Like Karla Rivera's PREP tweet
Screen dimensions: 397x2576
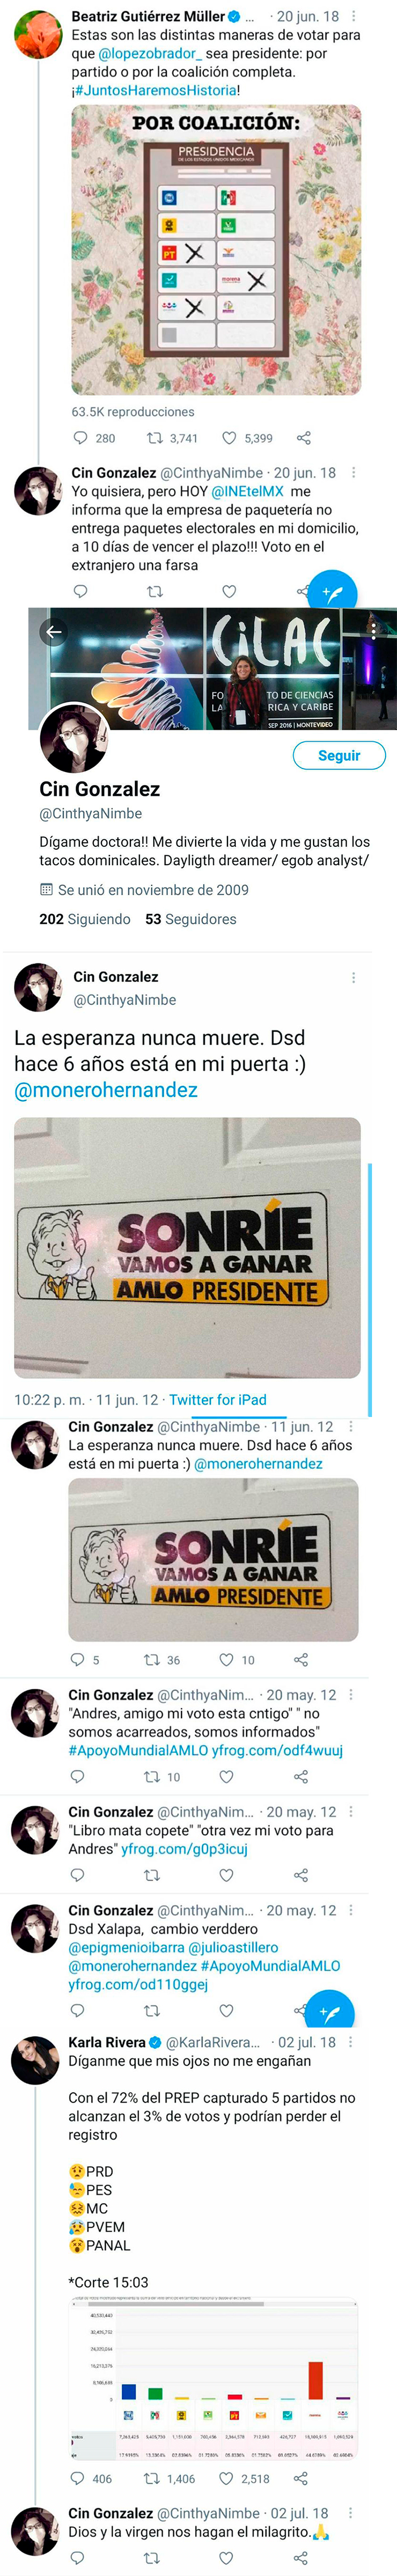(x=229, y=2478)
